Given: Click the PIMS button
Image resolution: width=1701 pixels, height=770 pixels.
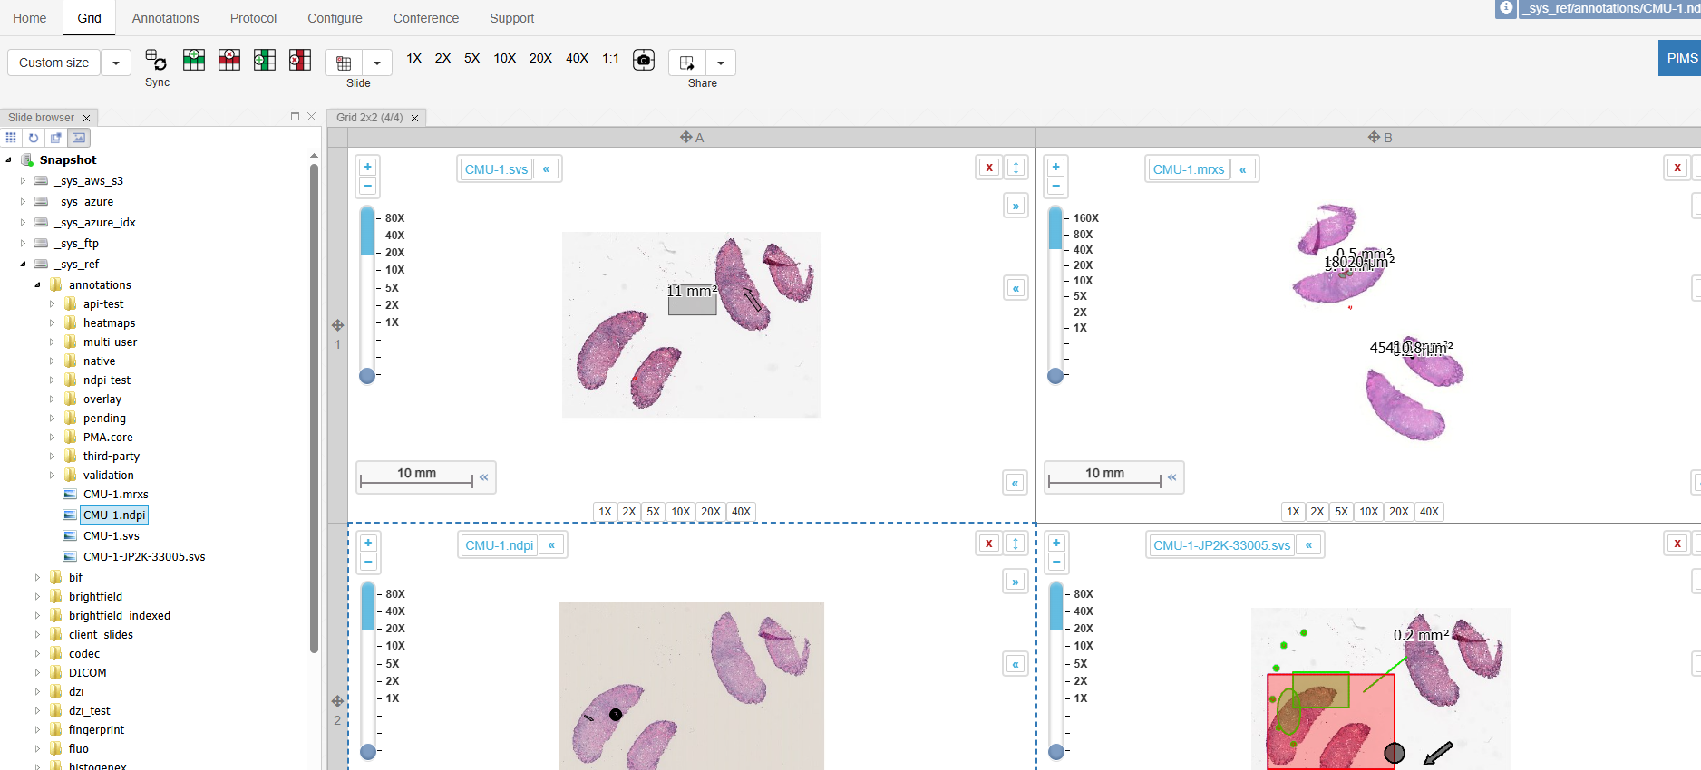Looking at the screenshot, I should (1681, 58).
